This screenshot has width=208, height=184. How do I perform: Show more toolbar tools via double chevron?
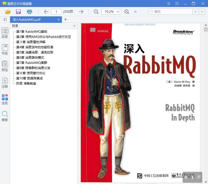[135, 12]
